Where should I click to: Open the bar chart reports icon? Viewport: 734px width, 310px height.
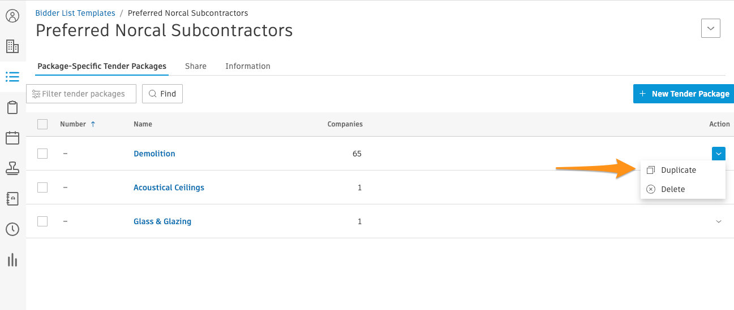(x=12, y=260)
